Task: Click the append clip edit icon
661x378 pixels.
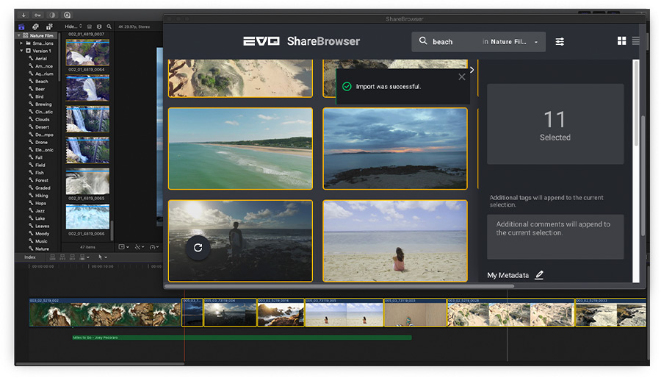Action: tap(73, 257)
